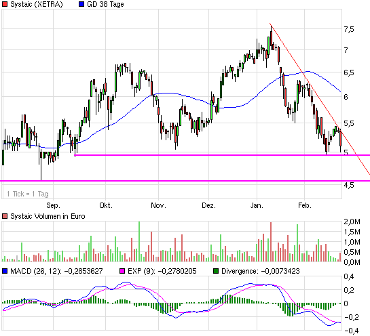The height and width of the screenshot is (336, 370).
Task: Click the 5,5 price axis label
Action: [x=349, y=123]
